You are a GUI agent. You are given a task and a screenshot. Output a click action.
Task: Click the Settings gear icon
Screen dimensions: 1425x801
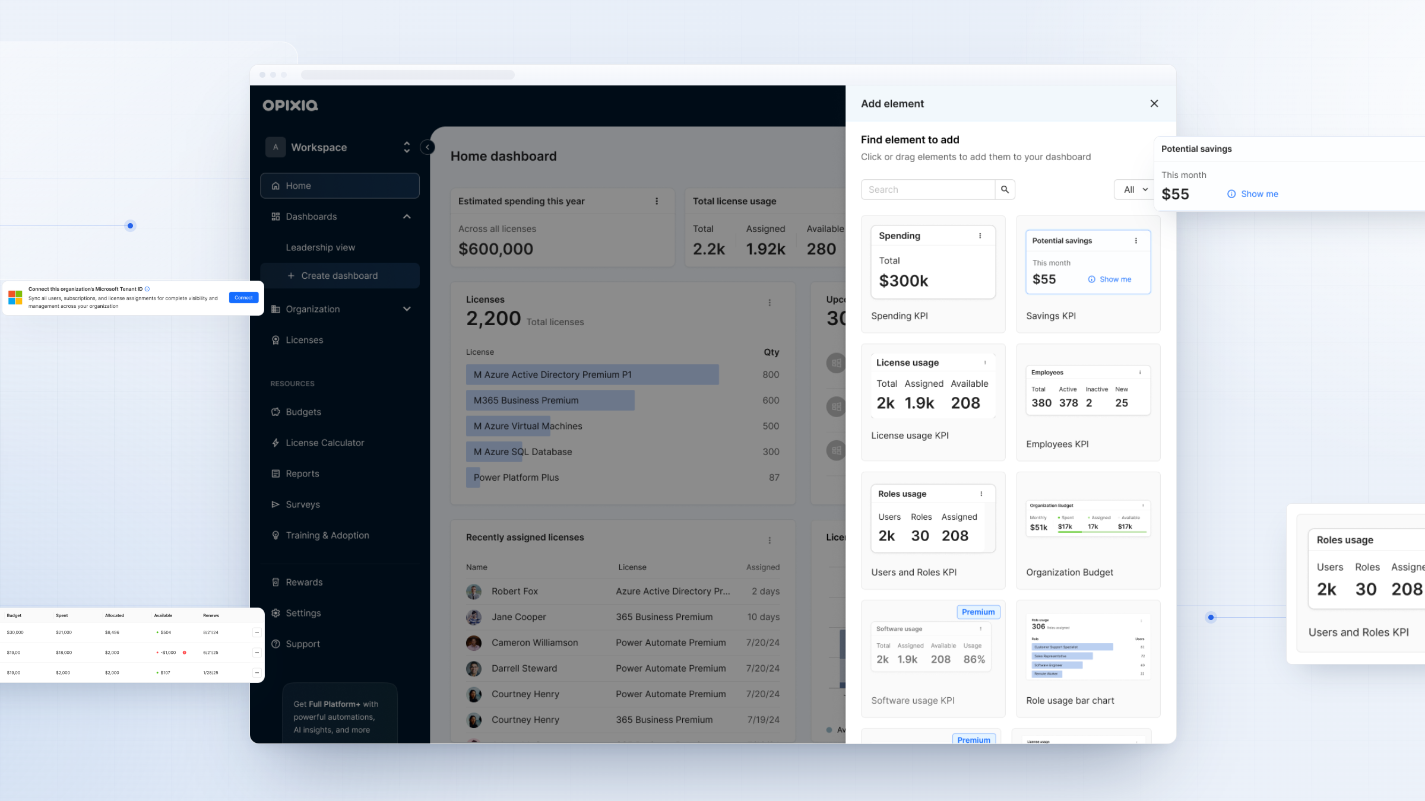[275, 613]
